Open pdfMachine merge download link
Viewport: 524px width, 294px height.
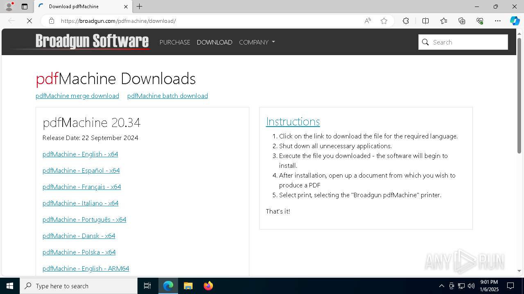point(77,96)
